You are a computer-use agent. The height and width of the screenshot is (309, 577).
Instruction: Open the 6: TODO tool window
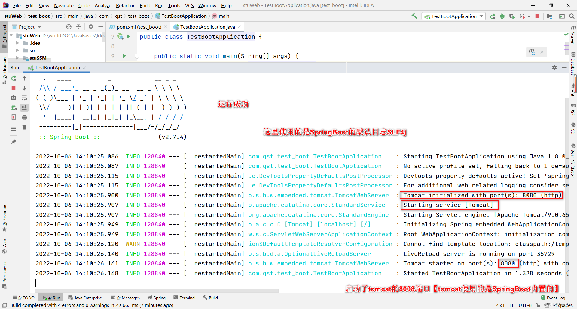23,298
